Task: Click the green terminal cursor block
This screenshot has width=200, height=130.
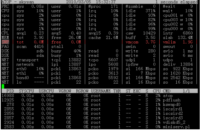Action: (3, 86)
